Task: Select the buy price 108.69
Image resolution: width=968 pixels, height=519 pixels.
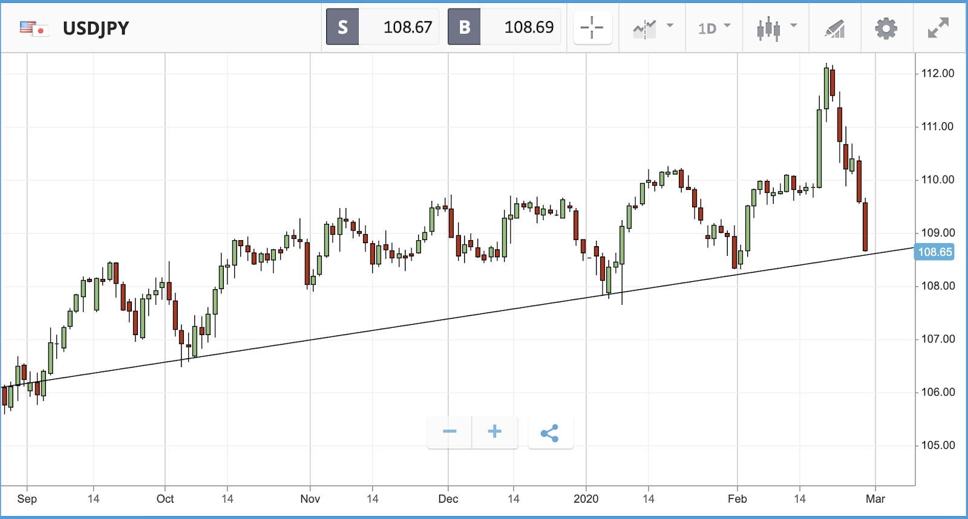Action: 529,27
